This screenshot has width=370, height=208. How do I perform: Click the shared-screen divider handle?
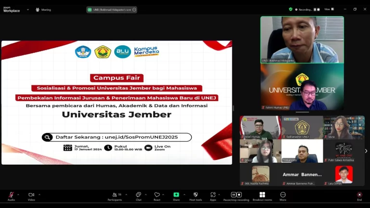point(233,108)
